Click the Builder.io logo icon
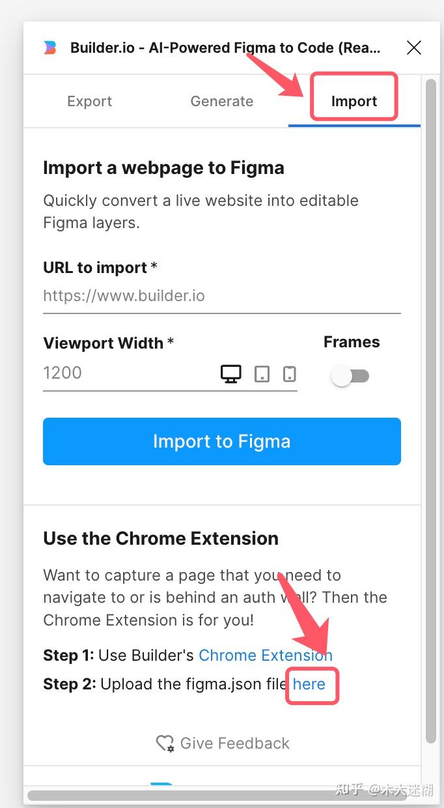Image resolution: width=444 pixels, height=808 pixels. [x=50, y=48]
